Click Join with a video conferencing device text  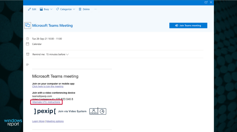(54, 93)
